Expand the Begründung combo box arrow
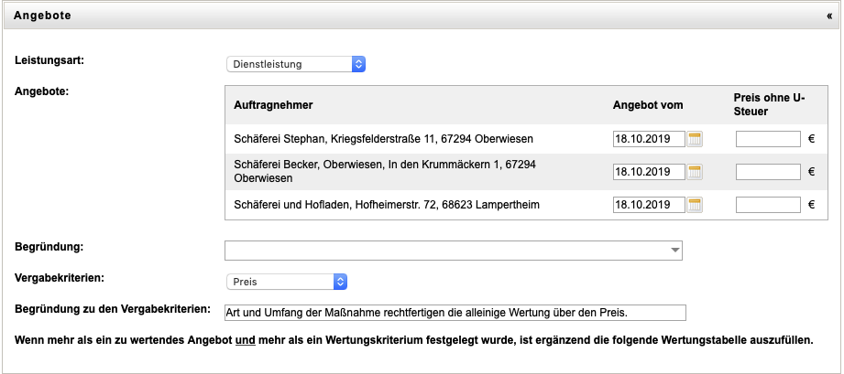The image size is (844, 374). point(675,250)
